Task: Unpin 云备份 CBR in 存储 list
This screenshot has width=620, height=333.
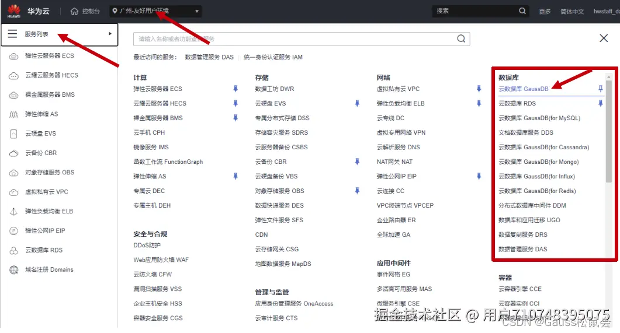Action: click(x=357, y=162)
